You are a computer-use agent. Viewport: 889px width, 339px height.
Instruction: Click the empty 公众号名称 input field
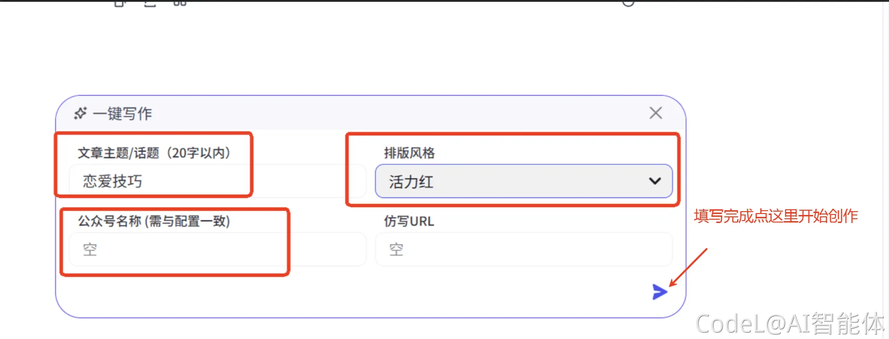point(217,249)
